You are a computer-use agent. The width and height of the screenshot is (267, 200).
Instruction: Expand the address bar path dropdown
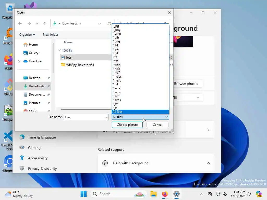99,23
